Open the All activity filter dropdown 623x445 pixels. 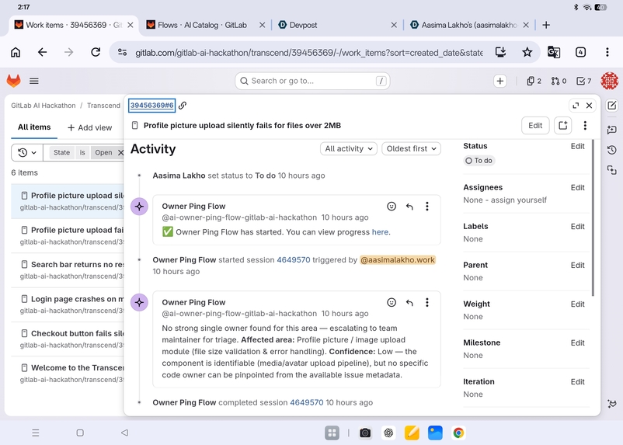349,148
